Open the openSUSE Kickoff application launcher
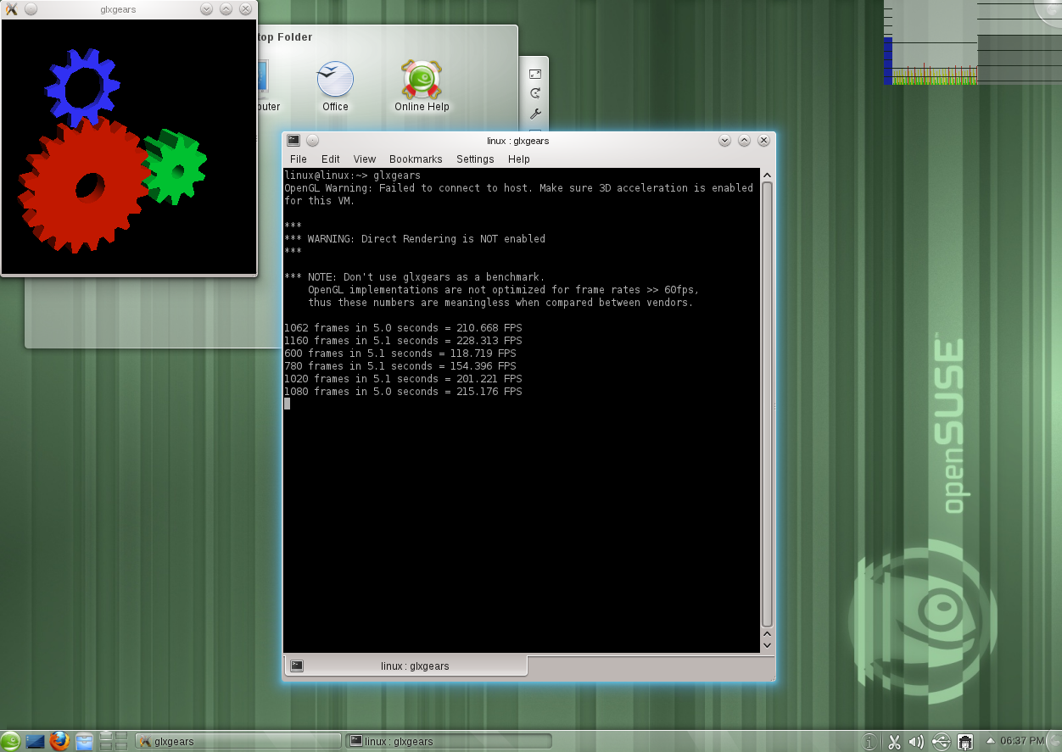This screenshot has width=1062, height=752. pos(11,741)
